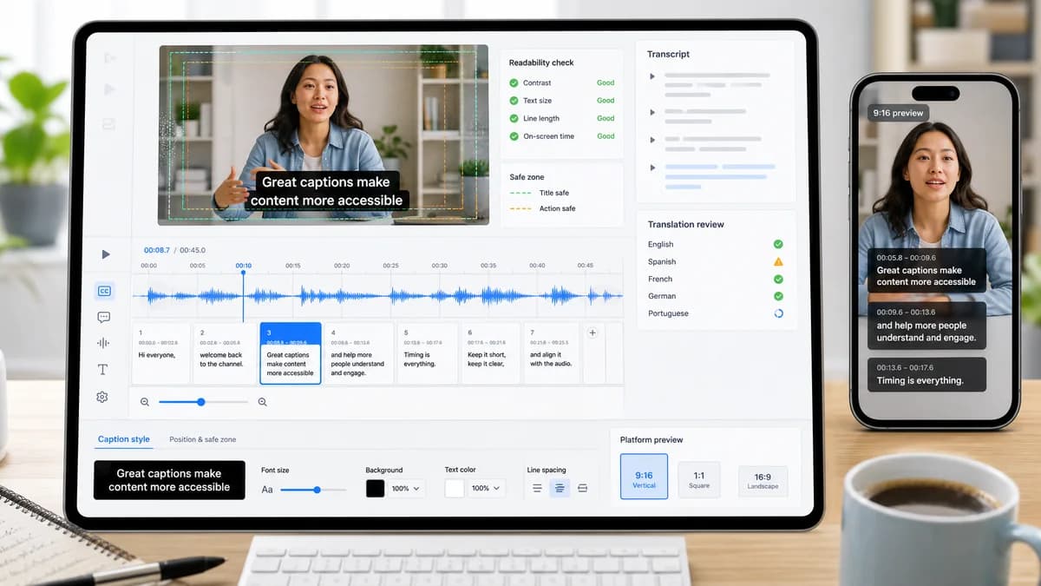Select the audio waveform sidebar icon

[103, 343]
